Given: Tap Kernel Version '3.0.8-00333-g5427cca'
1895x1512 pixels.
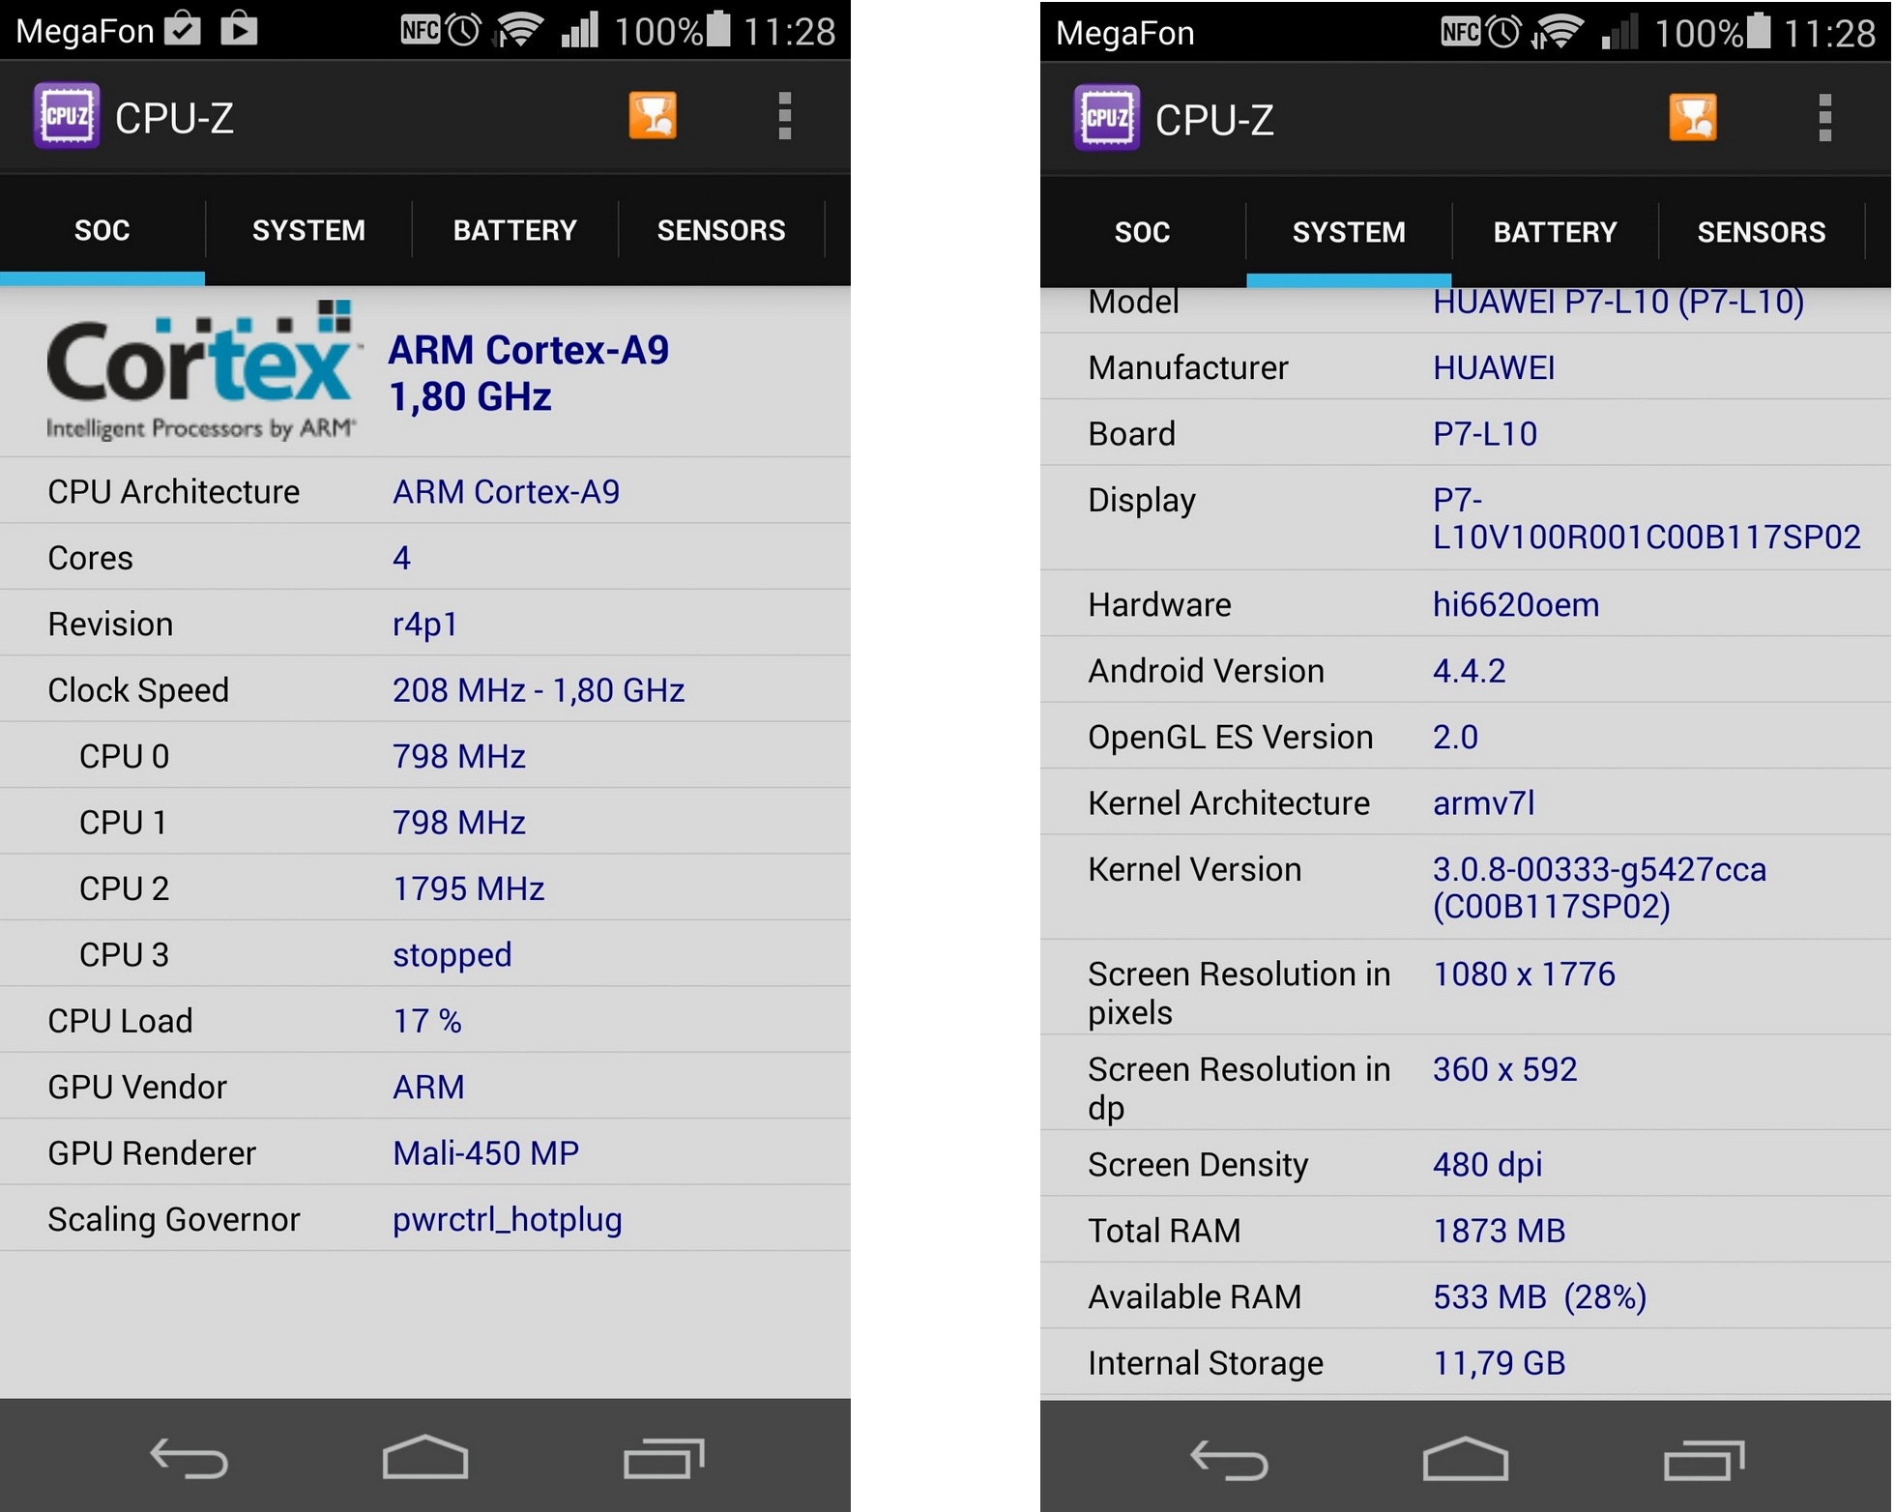Looking at the screenshot, I should point(1599,869).
